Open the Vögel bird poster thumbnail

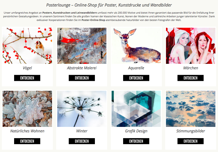tap(27, 46)
